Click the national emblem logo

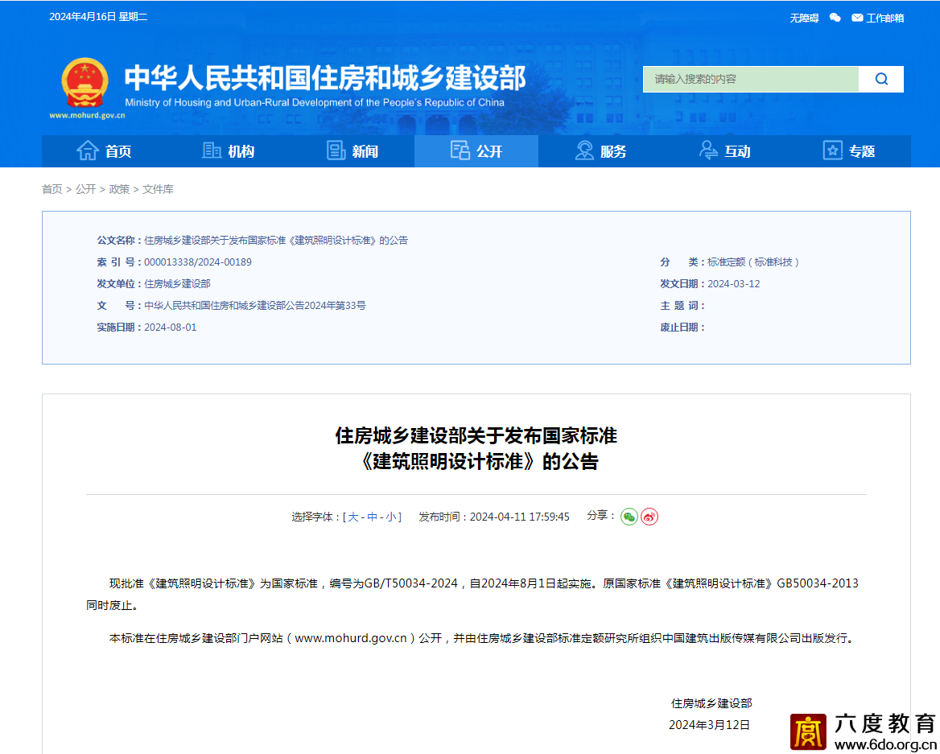click(x=85, y=84)
